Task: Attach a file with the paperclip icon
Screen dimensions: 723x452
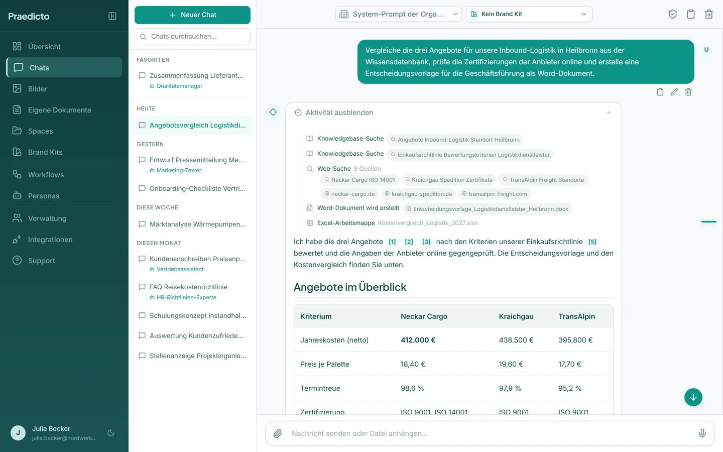Action: pyautogui.click(x=278, y=433)
